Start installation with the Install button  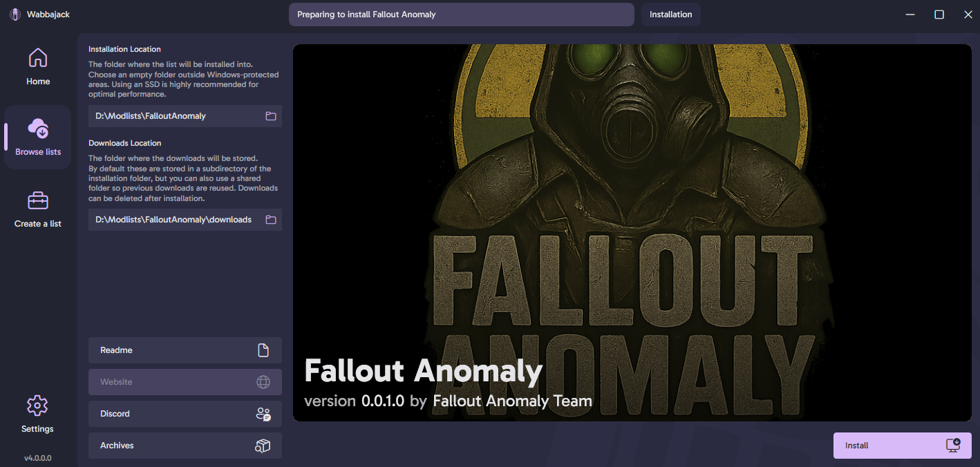[x=903, y=446]
